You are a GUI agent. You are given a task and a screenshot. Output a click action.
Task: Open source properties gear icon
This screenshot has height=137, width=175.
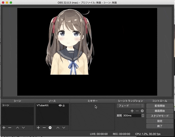[50, 128]
